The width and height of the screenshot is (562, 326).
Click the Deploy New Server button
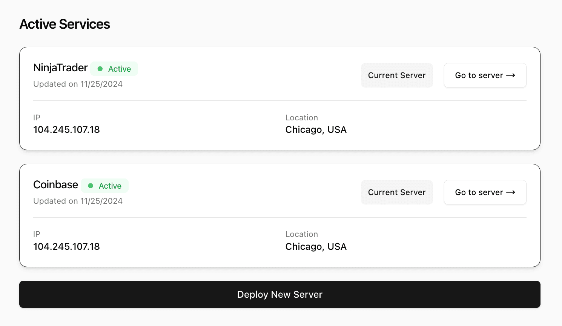pyautogui.click(x=280, y=294)
